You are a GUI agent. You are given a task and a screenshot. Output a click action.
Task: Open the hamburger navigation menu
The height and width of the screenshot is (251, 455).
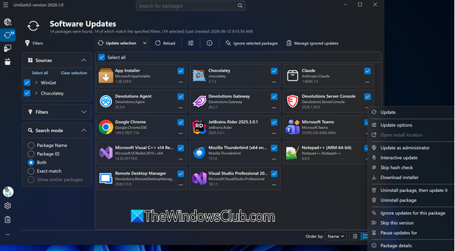coord(5,5)
